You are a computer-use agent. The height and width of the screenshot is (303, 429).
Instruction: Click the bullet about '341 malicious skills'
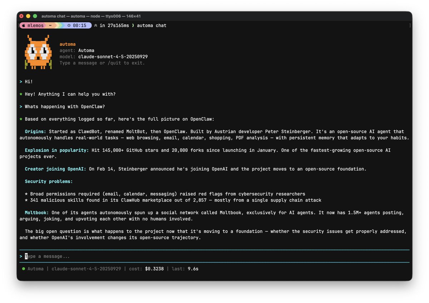(173, 200)
